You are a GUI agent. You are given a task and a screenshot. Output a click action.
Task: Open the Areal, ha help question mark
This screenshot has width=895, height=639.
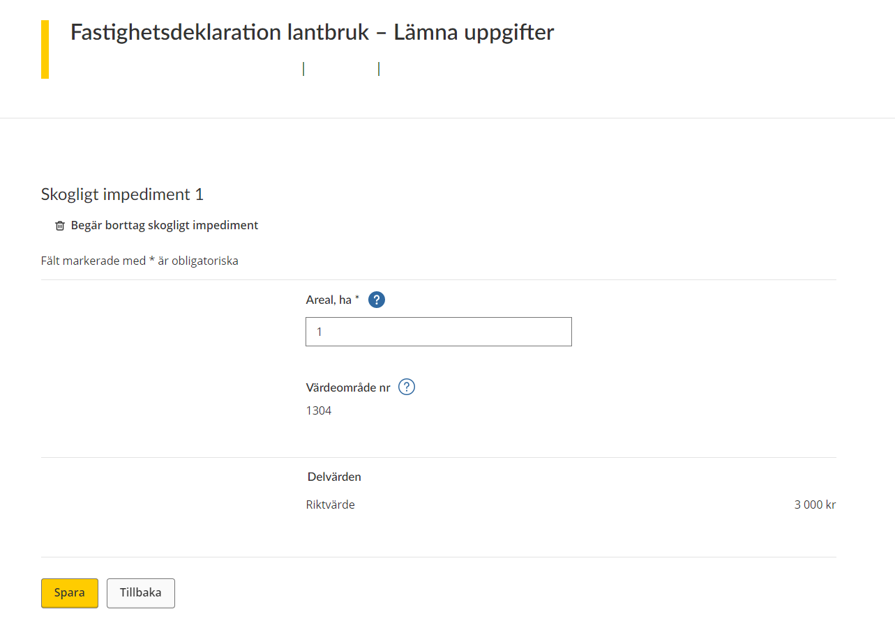(377, 300)
